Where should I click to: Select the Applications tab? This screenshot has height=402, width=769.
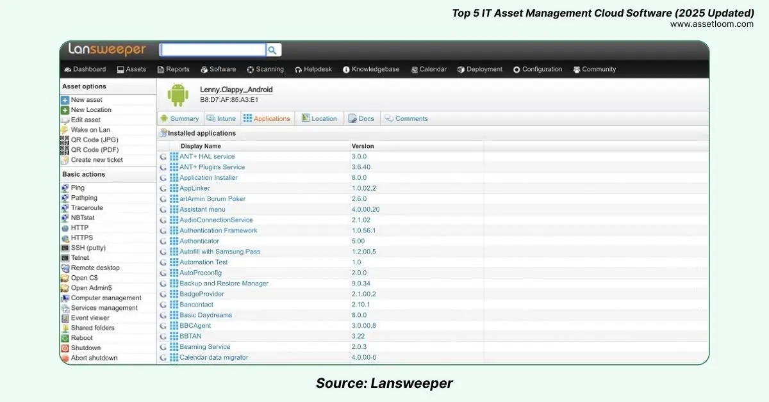click(267, 118)
